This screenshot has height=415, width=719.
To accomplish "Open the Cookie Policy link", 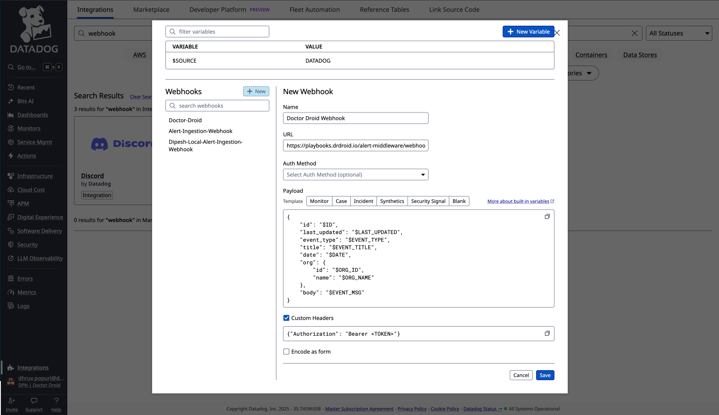I will click(445, 409).
